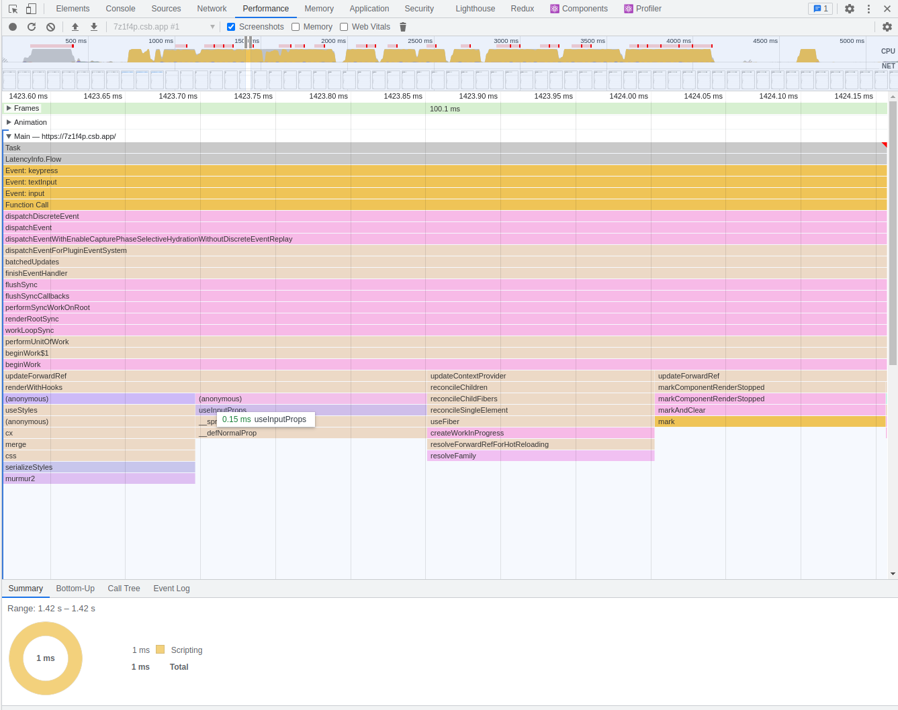Open DevTools customize menu via three dots
Viewport: 898px width, 710px height.
coord(868,8)
